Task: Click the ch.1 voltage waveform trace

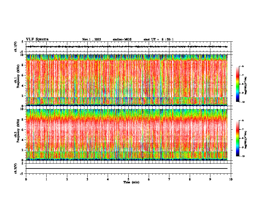Action: [x=127, y=47]
